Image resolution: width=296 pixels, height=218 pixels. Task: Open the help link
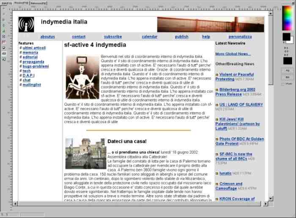206,37
